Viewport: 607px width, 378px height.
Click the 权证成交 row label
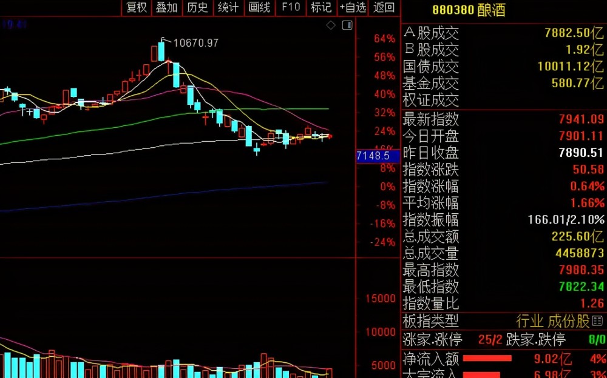pos(430,100)
